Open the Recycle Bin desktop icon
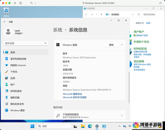The height and width of the screenshot is (130, 165). 6,12
